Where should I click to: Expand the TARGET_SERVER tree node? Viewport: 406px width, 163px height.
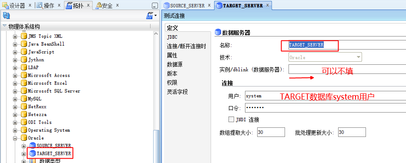click(23, 154)
